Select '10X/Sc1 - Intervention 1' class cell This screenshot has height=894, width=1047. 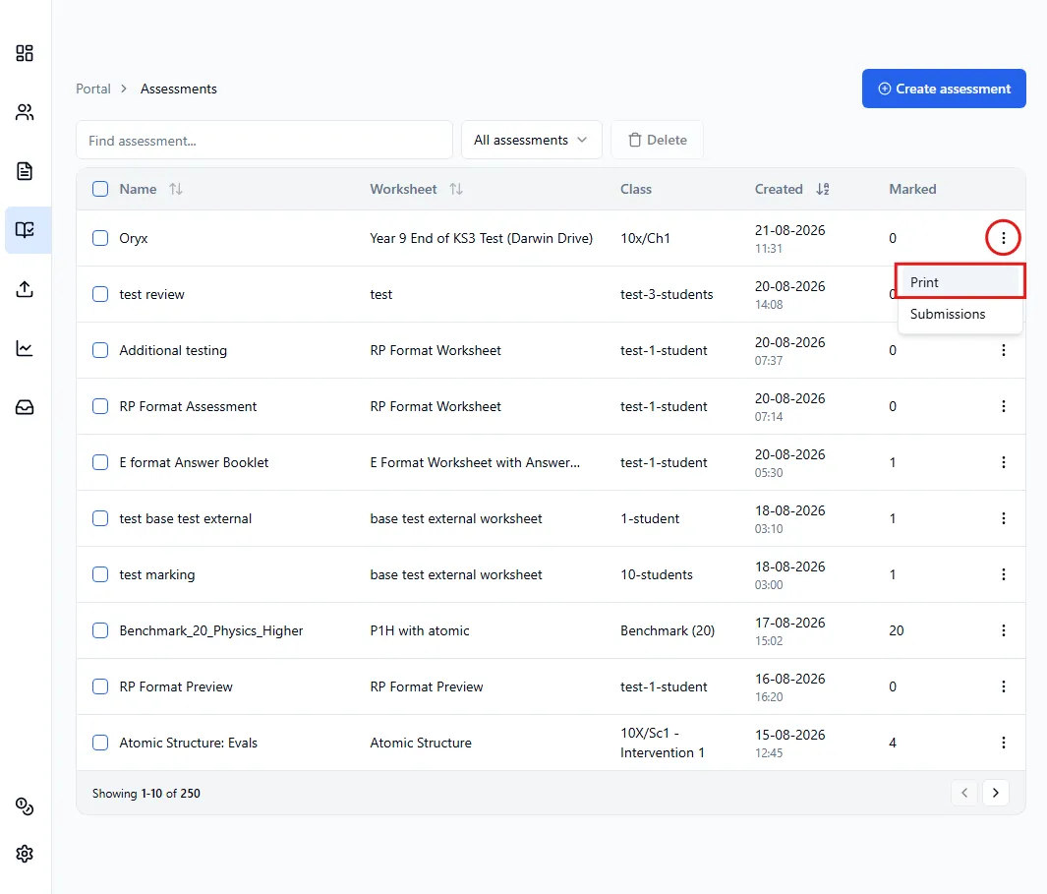[663, 743]
